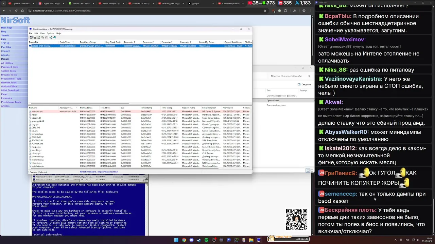The height and width of the screenshot is (244, 435).
Task: Sort by Bug Check String column
Action: (x=92, y=42)
